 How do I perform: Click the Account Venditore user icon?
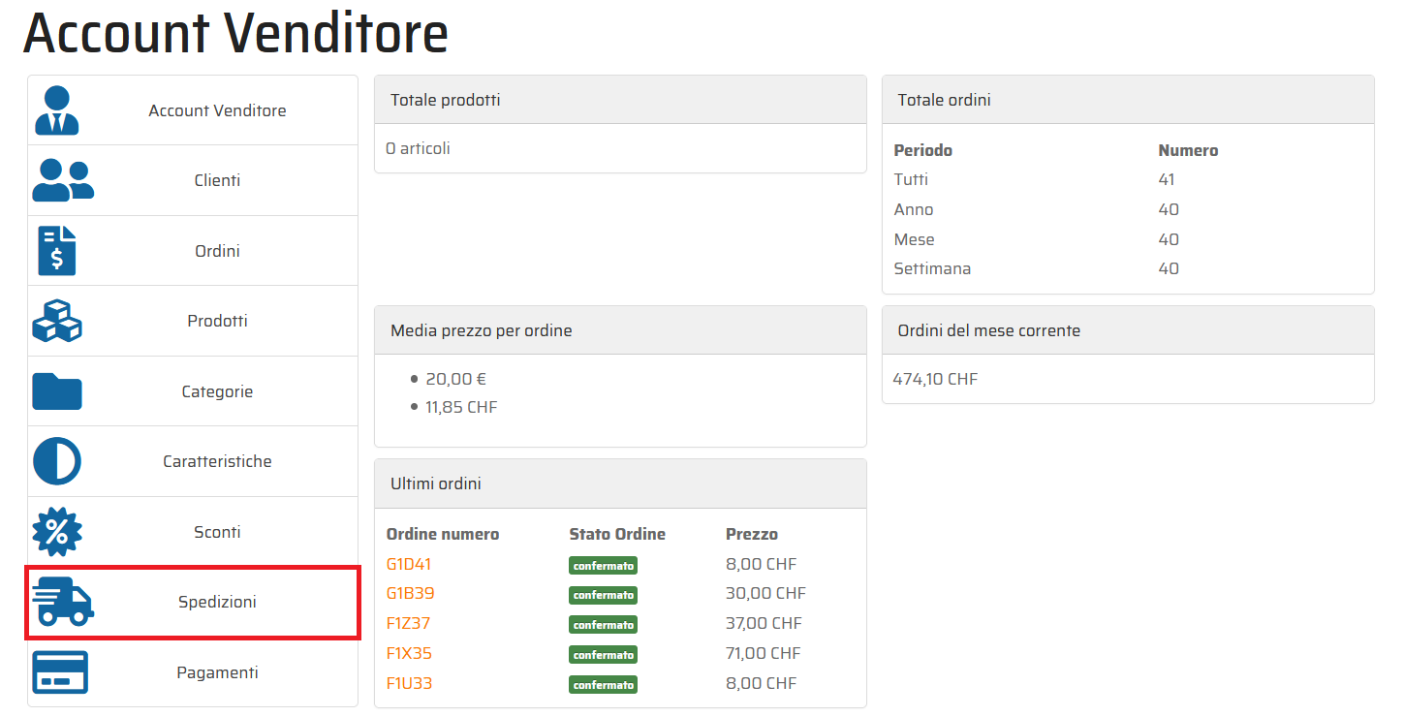[56, 110]
